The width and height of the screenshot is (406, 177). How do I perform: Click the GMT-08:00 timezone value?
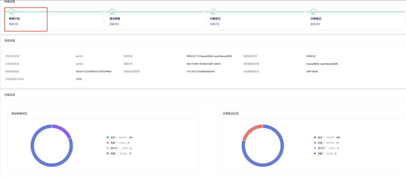[x=312, y=71]
